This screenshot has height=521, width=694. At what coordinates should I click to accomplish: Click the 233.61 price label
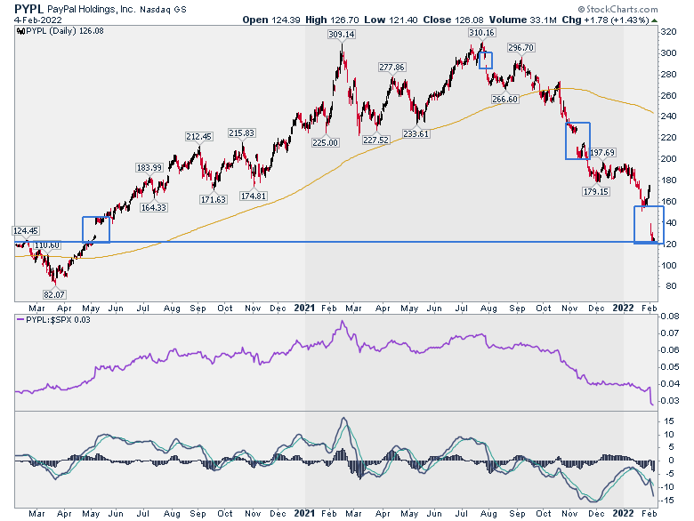click(416, 133)
